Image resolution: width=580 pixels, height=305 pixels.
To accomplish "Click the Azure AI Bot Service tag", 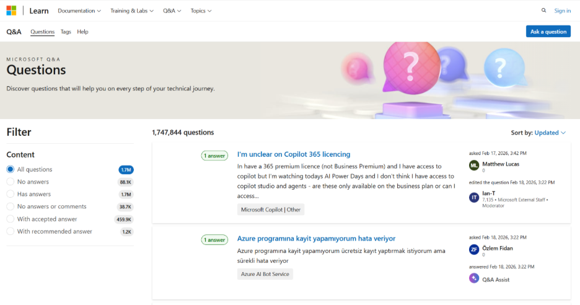I will point(265,274).
